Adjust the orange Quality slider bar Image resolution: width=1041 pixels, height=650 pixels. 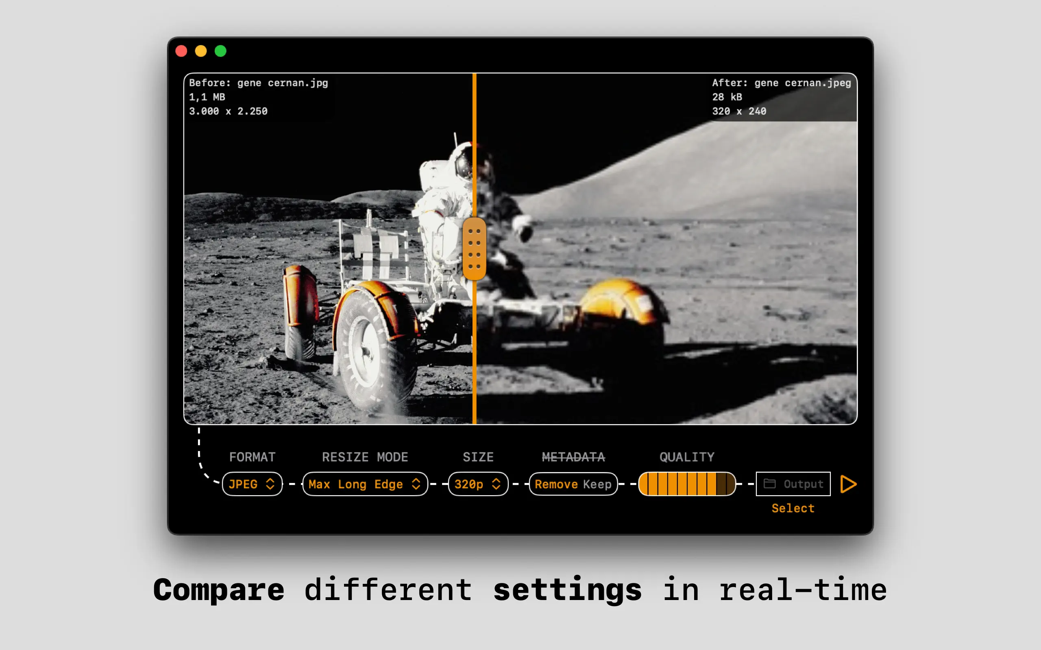point(686,484)
